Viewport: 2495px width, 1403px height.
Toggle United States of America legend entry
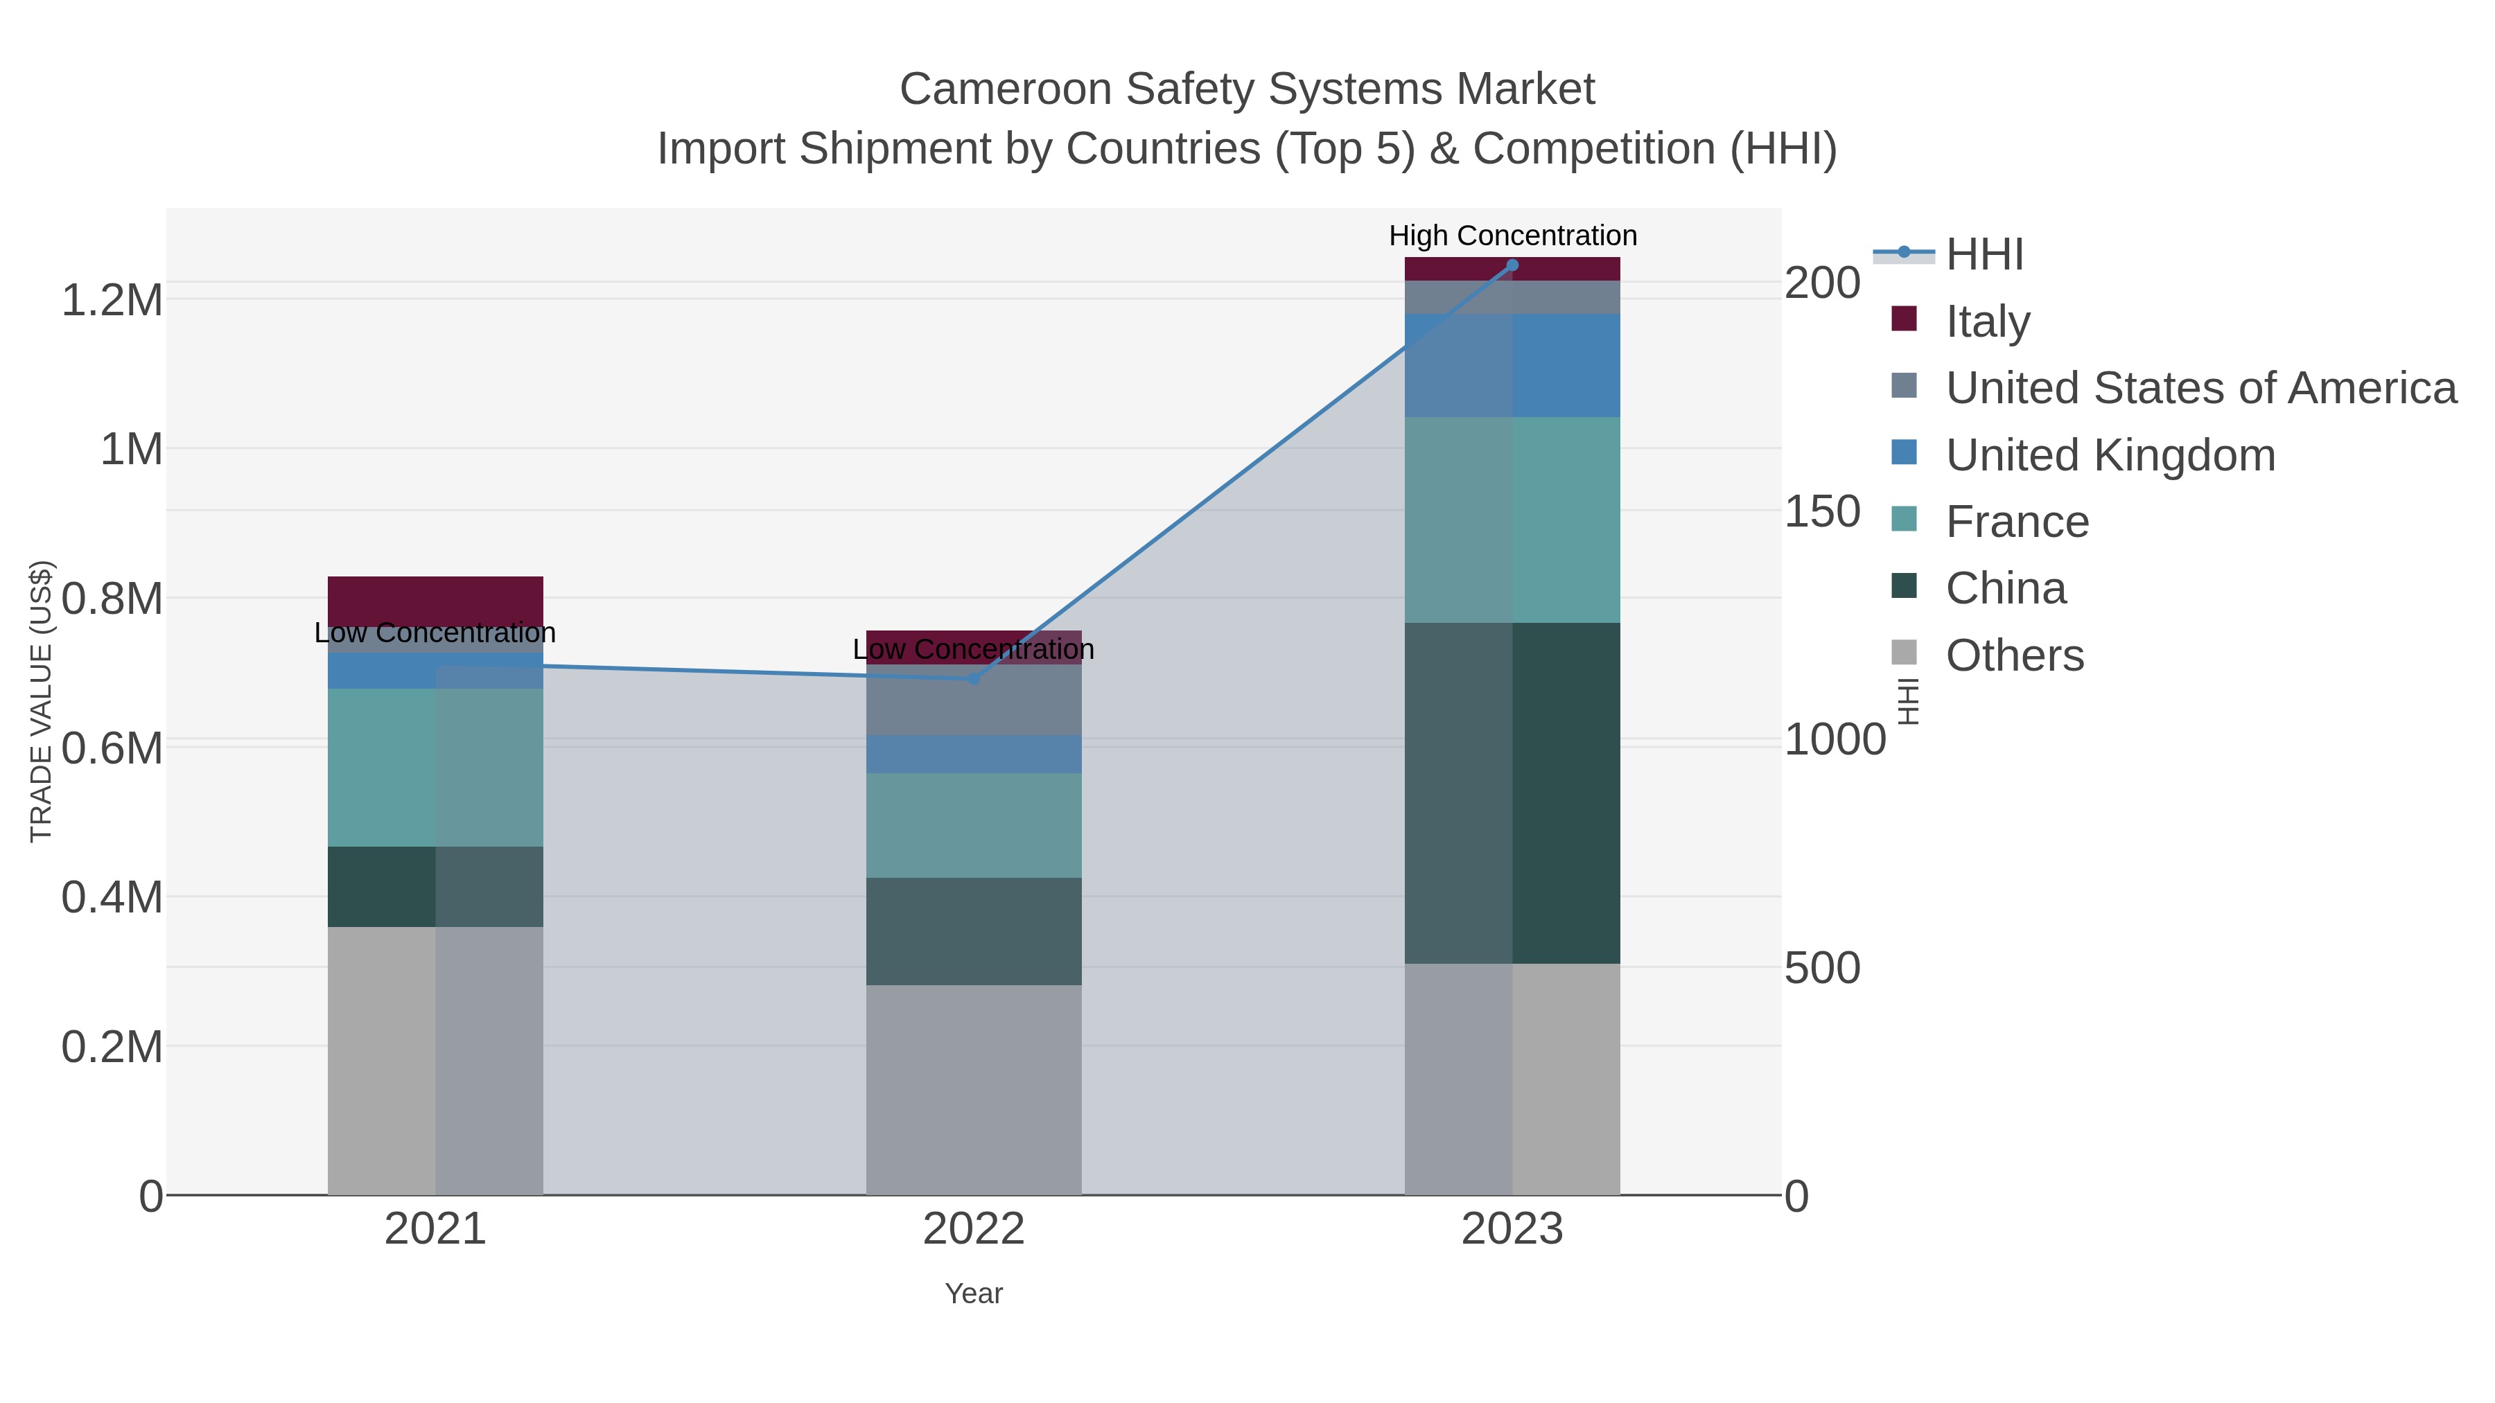point(2173,388)
